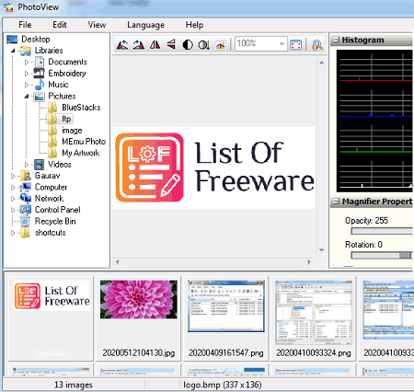Click the 'logo.bmp (337 x 136)' status text
The width and height of the screenshot is (414, 392).
pyautogui.click(x=223, y=385)
